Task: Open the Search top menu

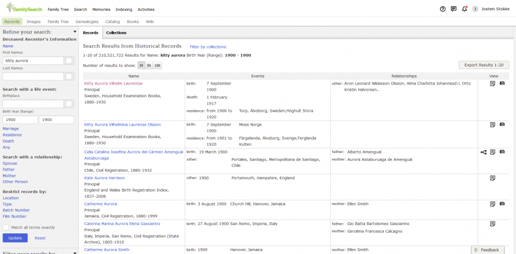Action: 80,9
